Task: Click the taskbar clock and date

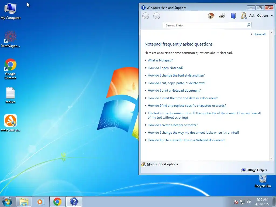Action: point(262,202)
